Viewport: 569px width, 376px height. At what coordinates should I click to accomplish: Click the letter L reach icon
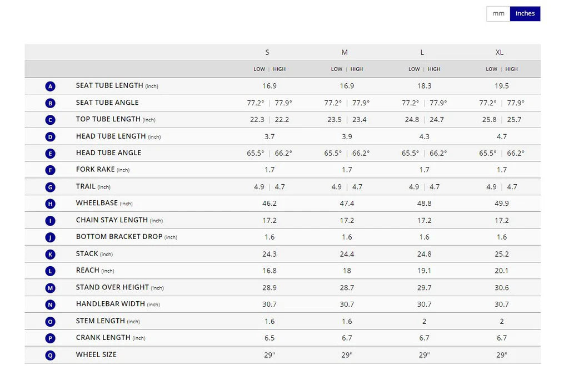coord(51,271)
